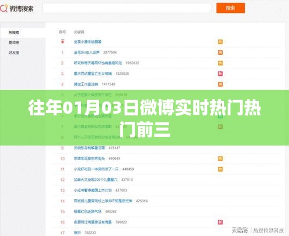Click the badge beside topic ranked 1

click(220, 52)
